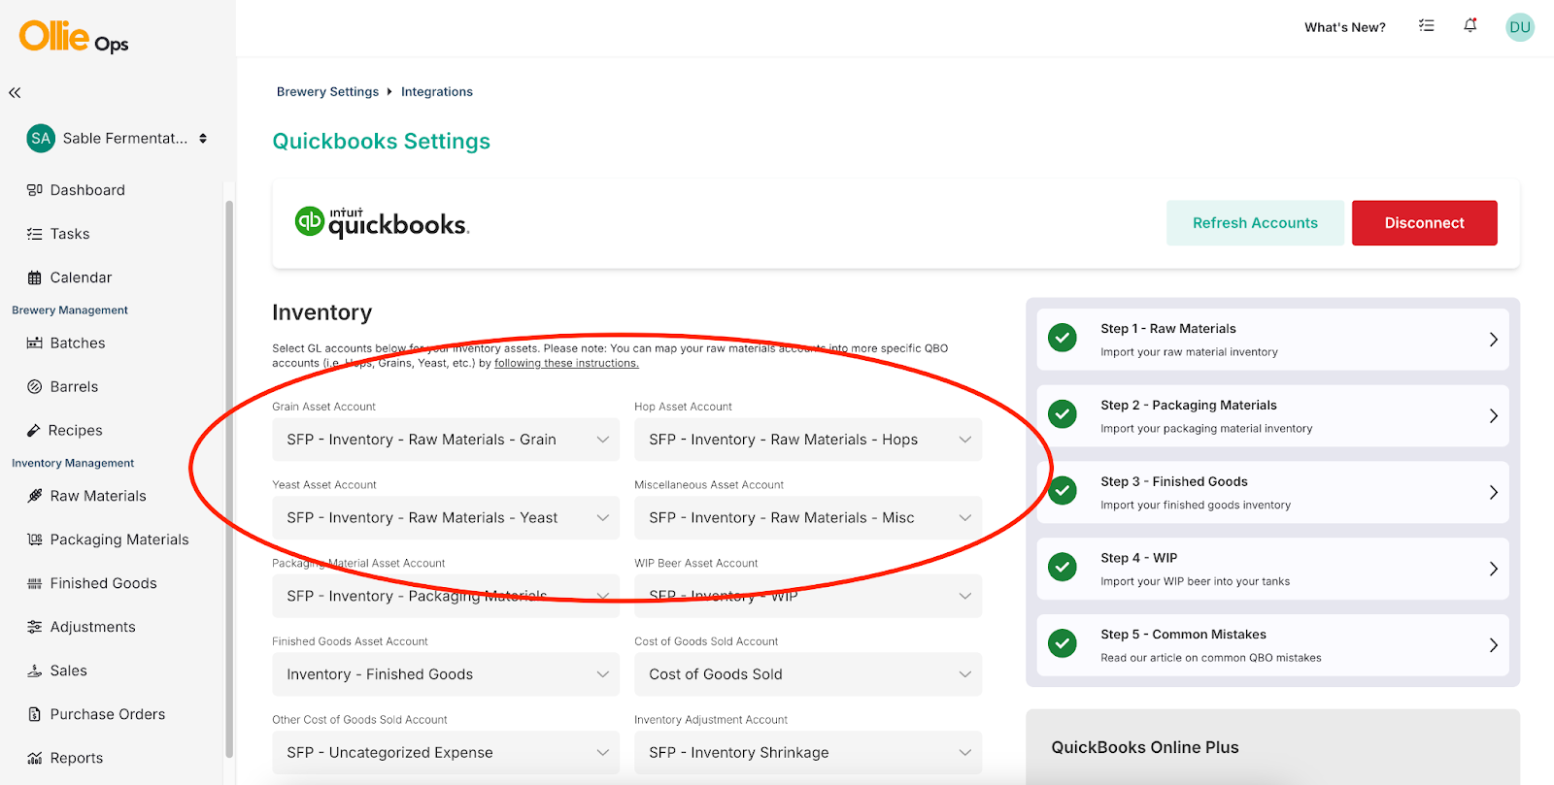Screen dimensions: 1554x785
Task: Open Inventory Adjustment Account dropdown
Action: tap(808, 753)
